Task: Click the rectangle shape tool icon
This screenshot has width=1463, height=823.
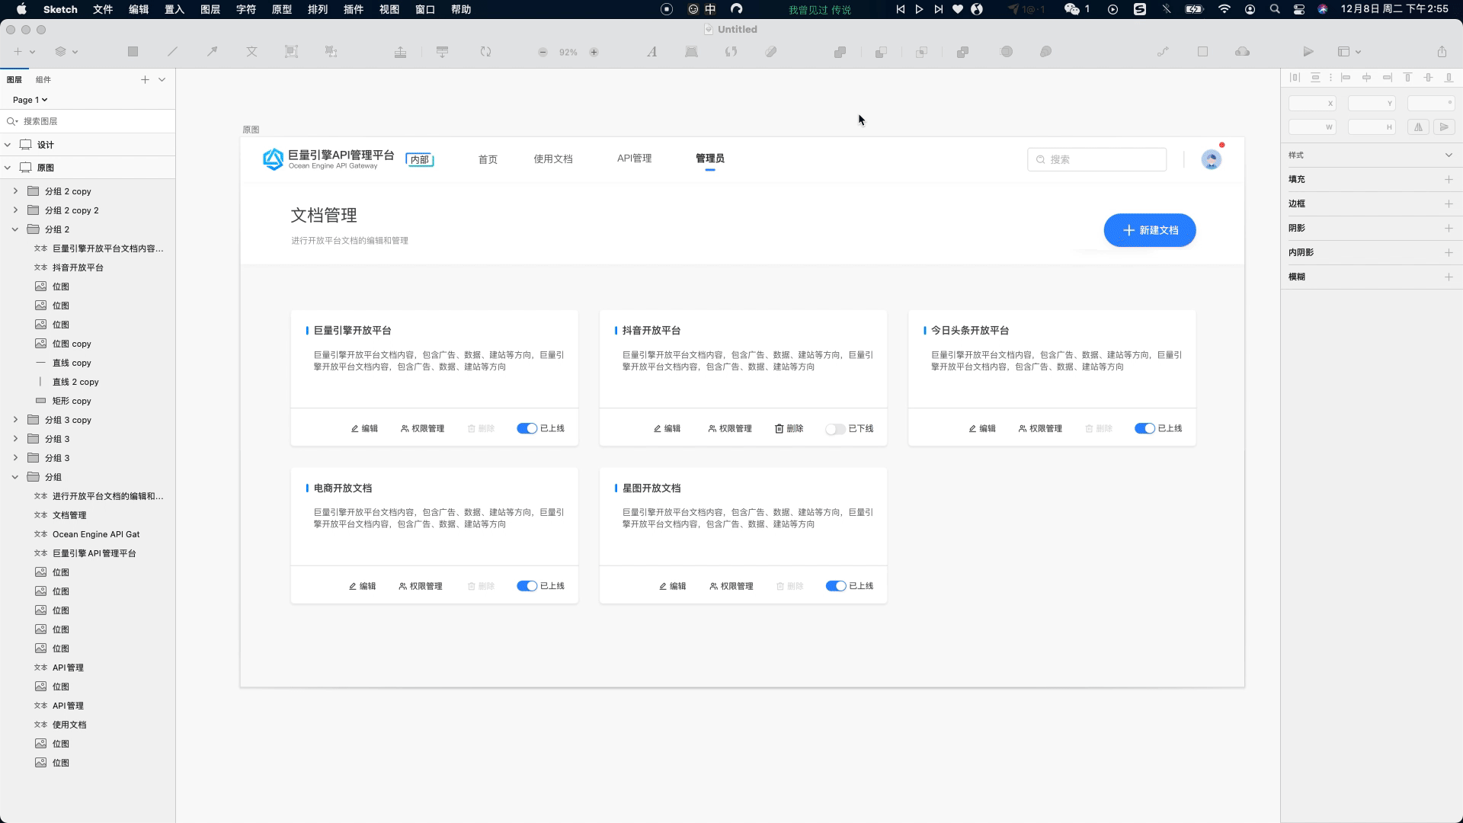Action: tap(133, 52)
